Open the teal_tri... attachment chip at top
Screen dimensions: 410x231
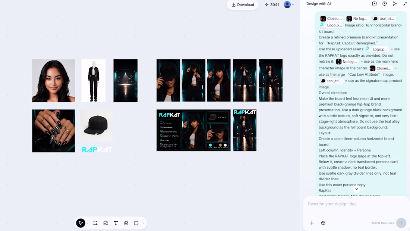click(384, 19)
